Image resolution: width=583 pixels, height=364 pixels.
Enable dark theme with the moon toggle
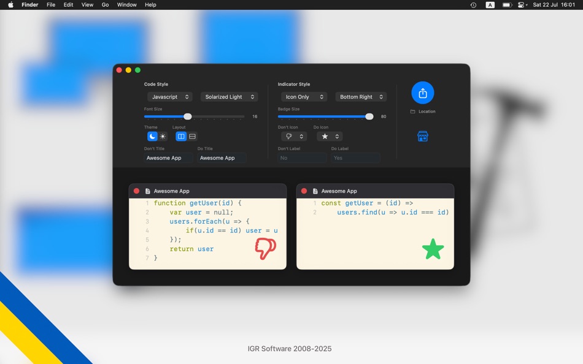152,136
